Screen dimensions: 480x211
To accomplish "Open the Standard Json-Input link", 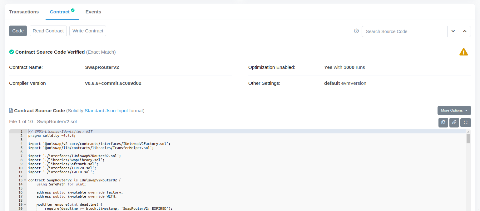I will coord(106,111).
